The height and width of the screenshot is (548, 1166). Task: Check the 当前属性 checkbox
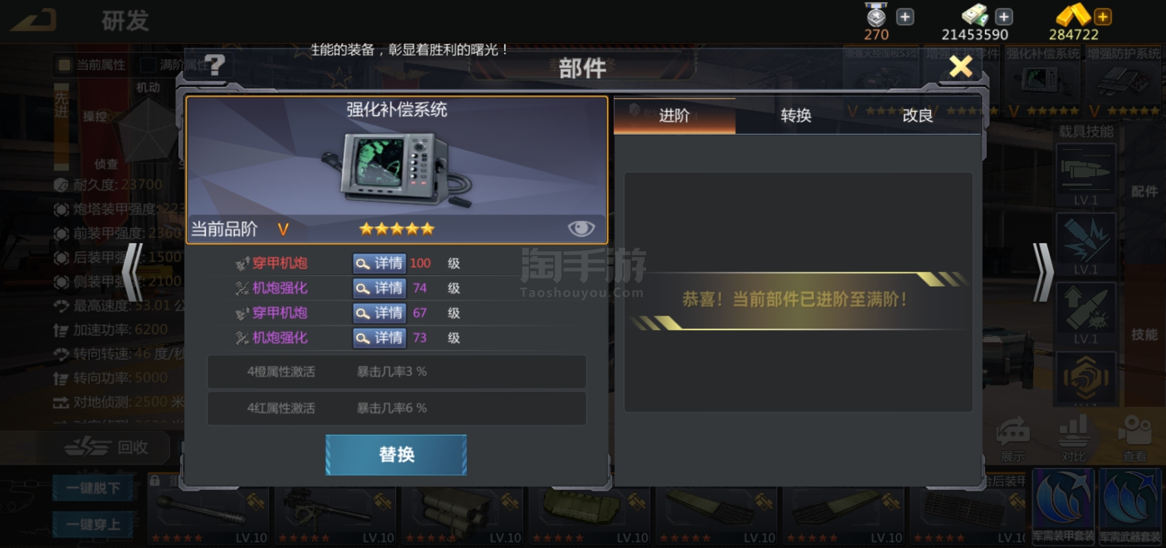point(64,65)
